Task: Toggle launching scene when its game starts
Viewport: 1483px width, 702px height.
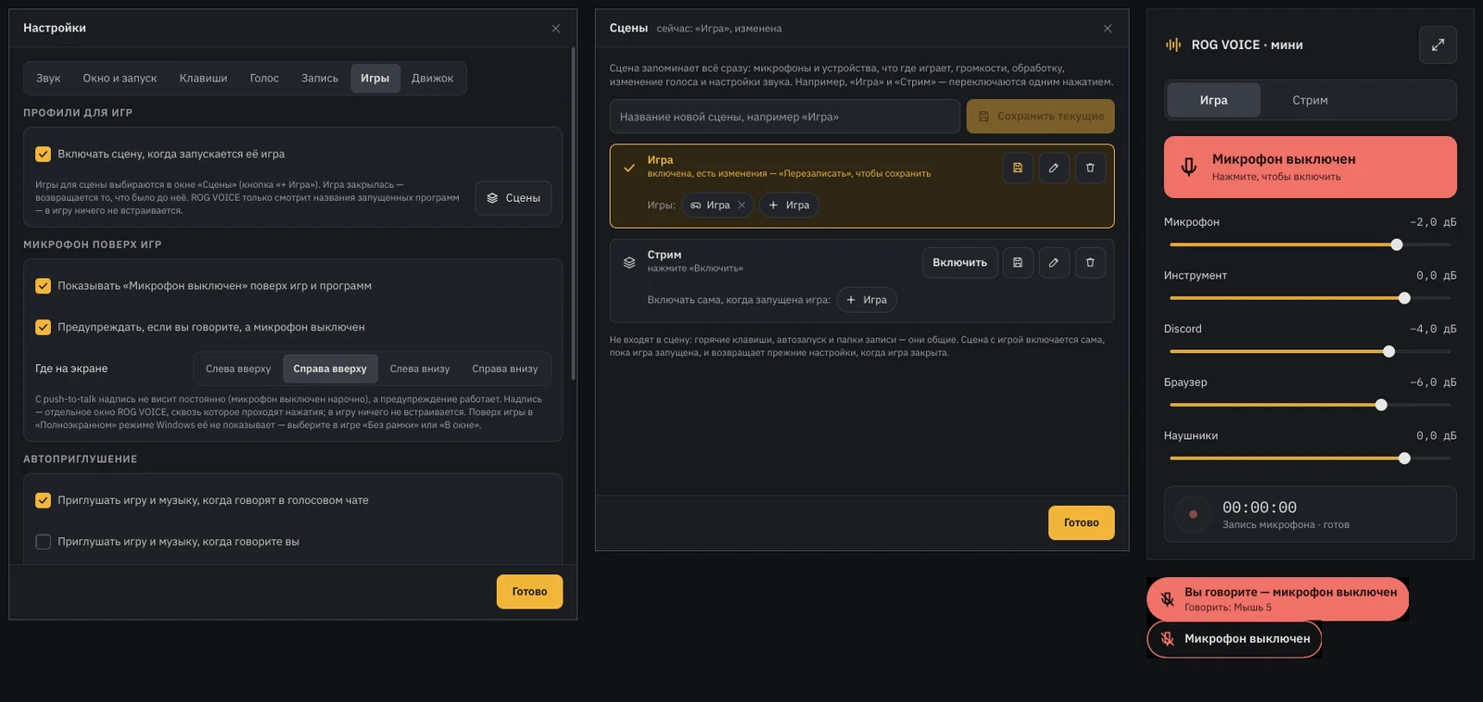Action: (43, 155)
